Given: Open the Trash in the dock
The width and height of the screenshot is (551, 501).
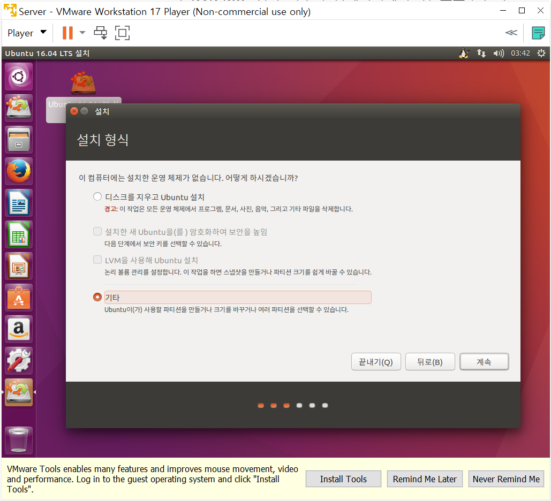Looking at the screenshot, I should pos(19,440).
